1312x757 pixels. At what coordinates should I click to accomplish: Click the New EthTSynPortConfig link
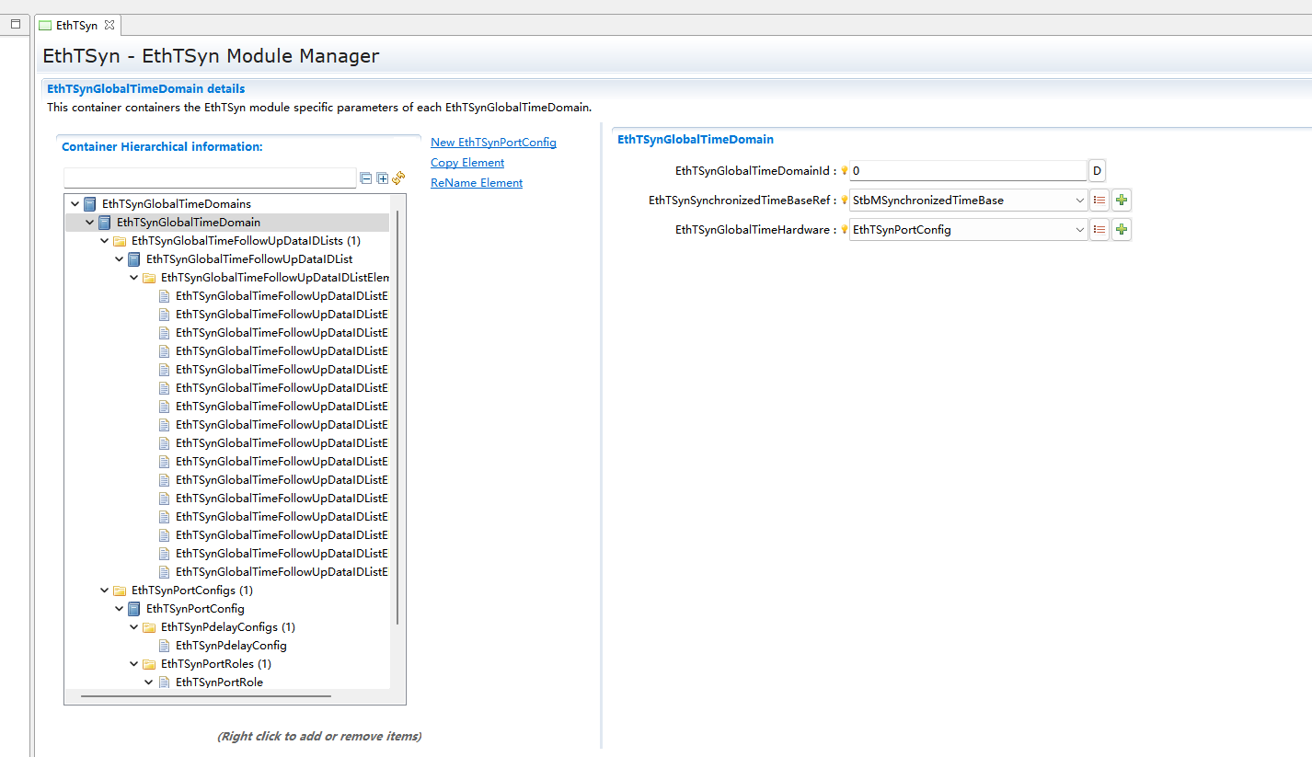pyautogui.click(x=493, y=142)
